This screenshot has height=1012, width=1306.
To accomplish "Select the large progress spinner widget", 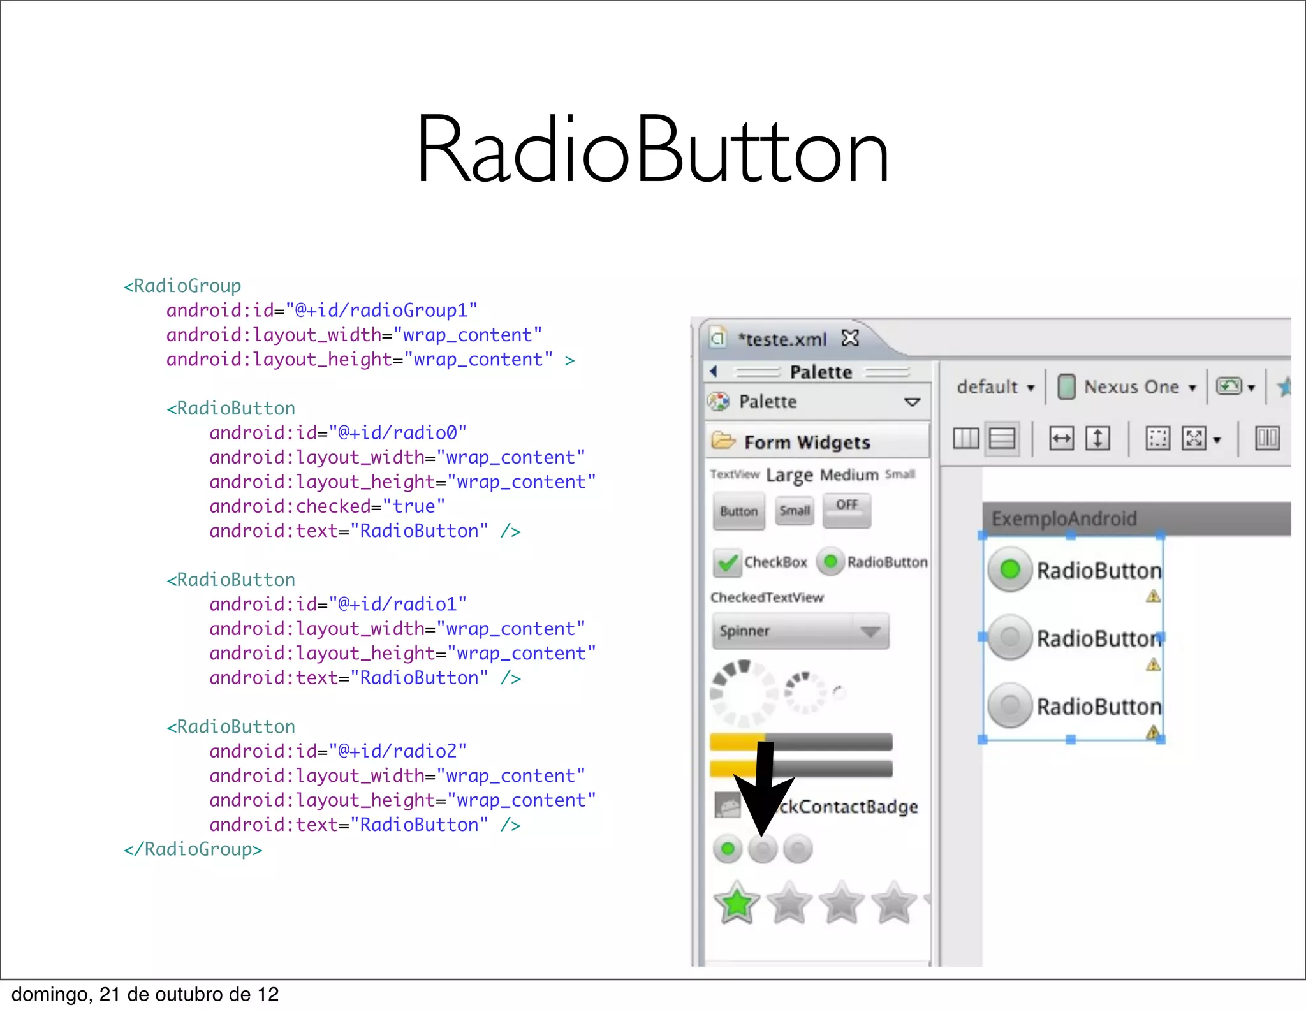I will (x=744, y=694).
